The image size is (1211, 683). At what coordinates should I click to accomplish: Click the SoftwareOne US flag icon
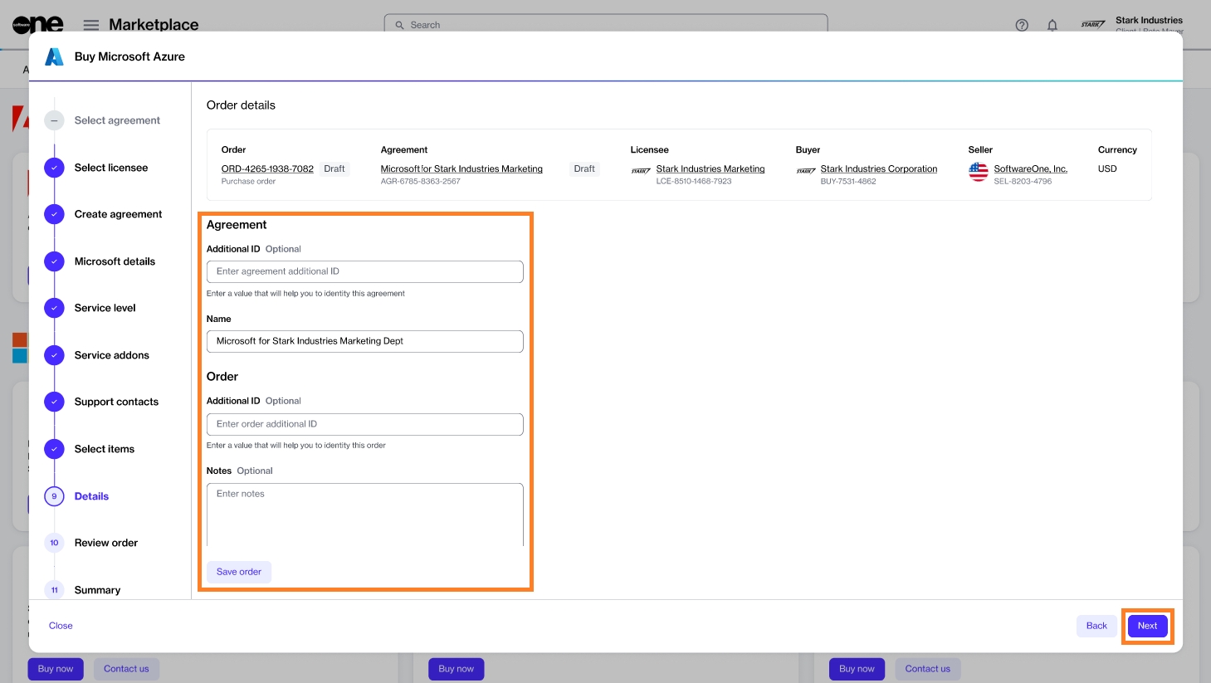point(979,172)
